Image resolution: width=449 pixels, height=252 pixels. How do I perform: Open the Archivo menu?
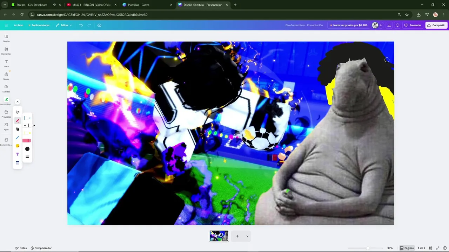pos(19,25)
